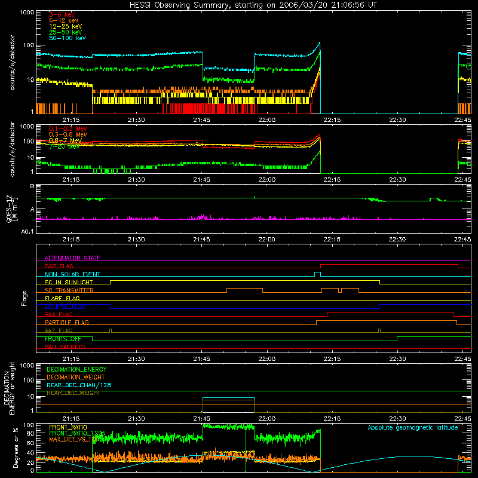The height and width of the screenshot is (478, 478).
Task: Select the 3-6 keV legend label
Action: click(x=62, y=14)
